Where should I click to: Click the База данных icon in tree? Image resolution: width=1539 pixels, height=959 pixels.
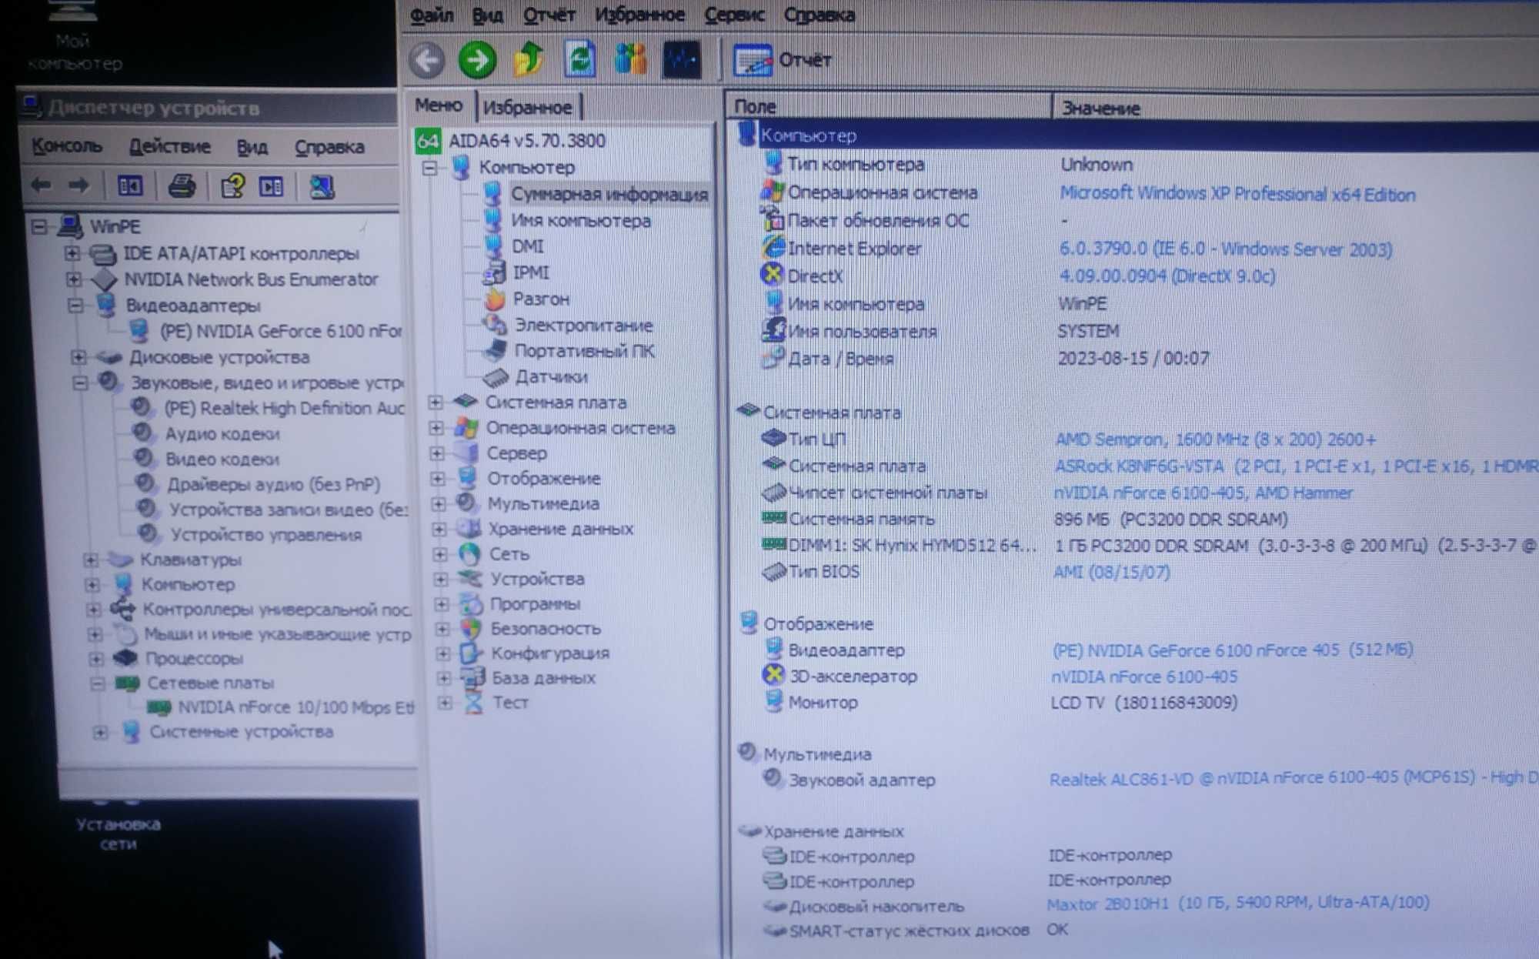point(472,677)
